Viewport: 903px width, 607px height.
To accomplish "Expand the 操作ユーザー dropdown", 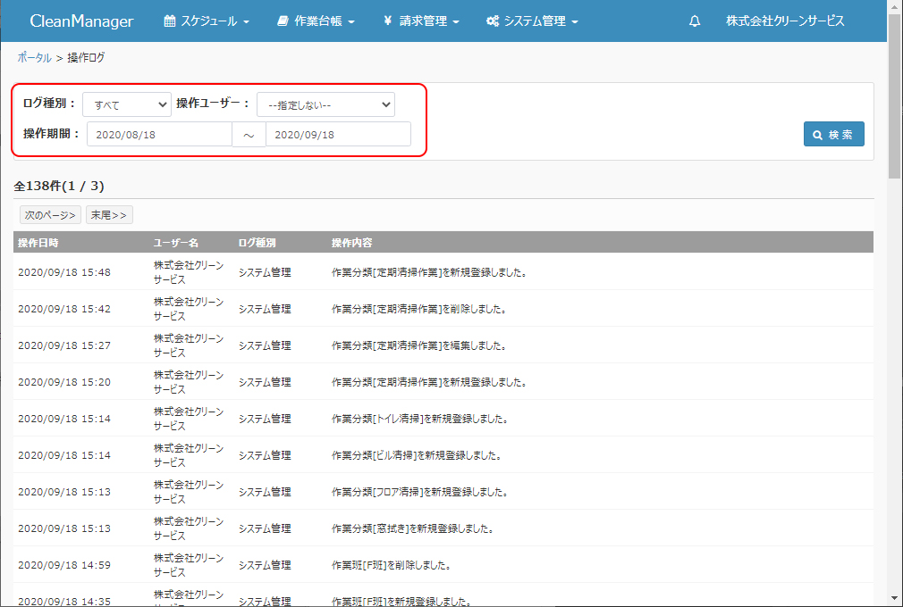I will (325, 104).
